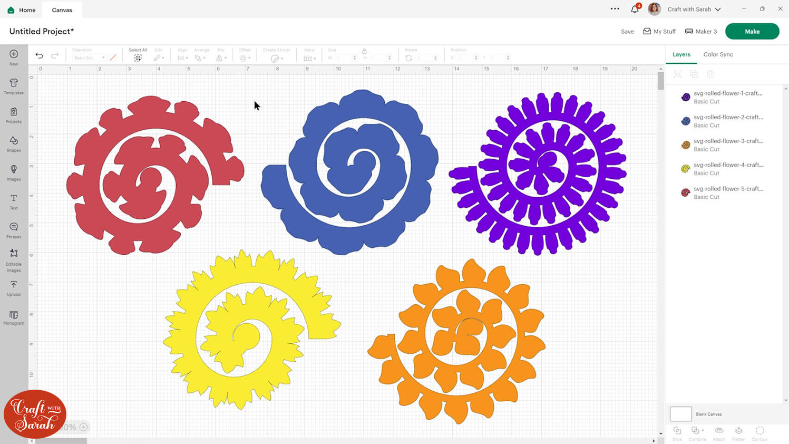Screen dimensions: 789x444
Task: Open the New project tool
Action: click(x=14, y=57)
